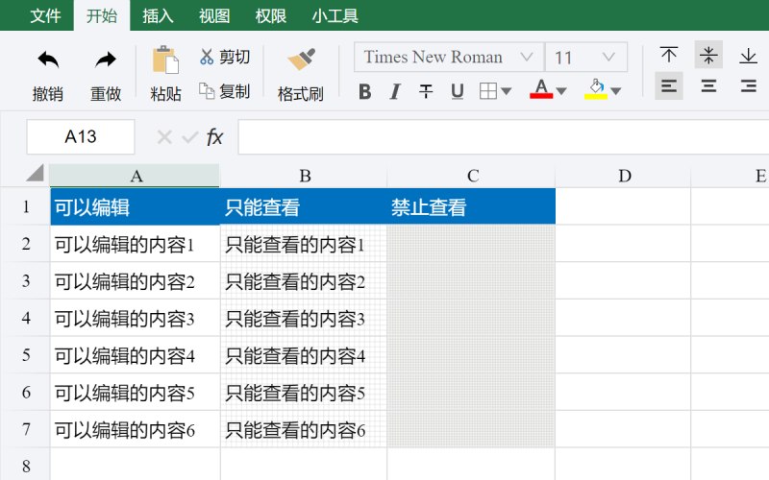
Task: Switch to the 插入 tab
Action: [x=158, y=15]
